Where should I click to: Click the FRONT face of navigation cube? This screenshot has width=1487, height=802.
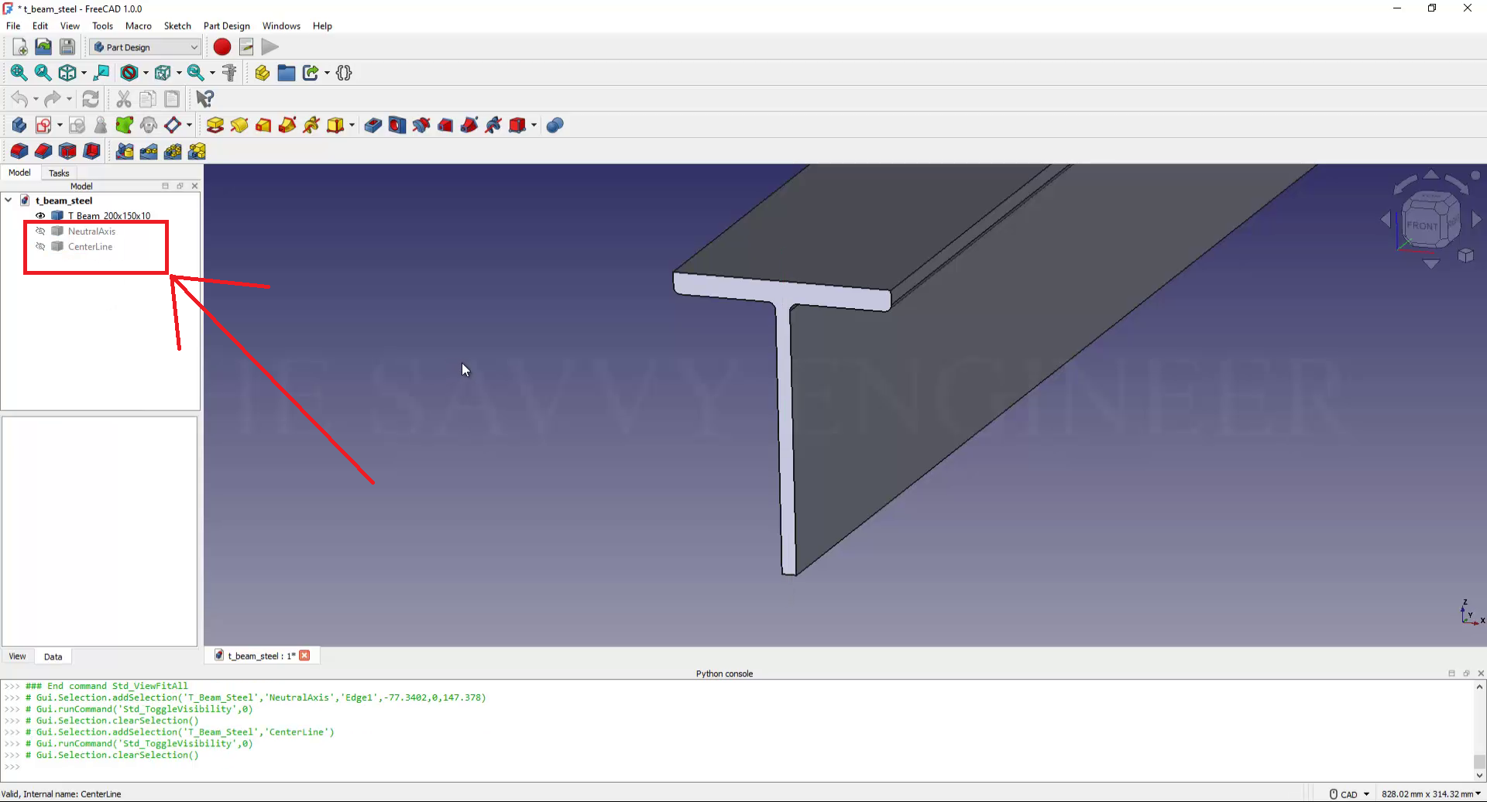click(x=1422, y=225)
